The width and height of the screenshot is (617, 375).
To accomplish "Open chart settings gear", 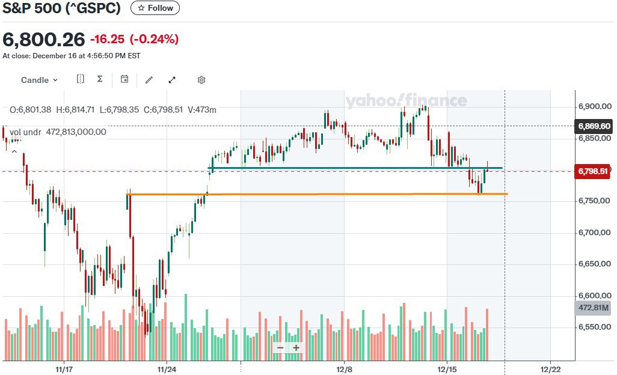I will pos(201,80).
